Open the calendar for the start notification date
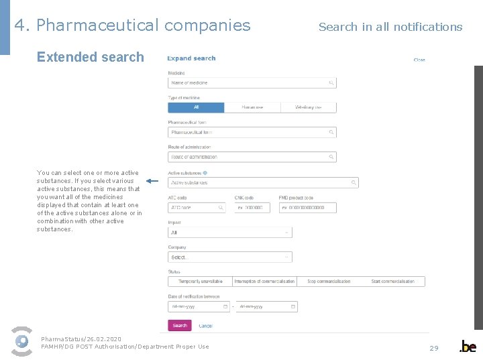This screenshot has height=362, width=483. click(x=225, y=307)
